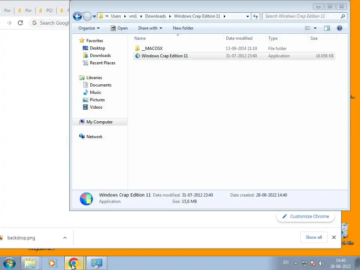Open Desktop in Favorites
Viewport: 360px width, 270px height.
pyautogui.click(x=97, y=48)
